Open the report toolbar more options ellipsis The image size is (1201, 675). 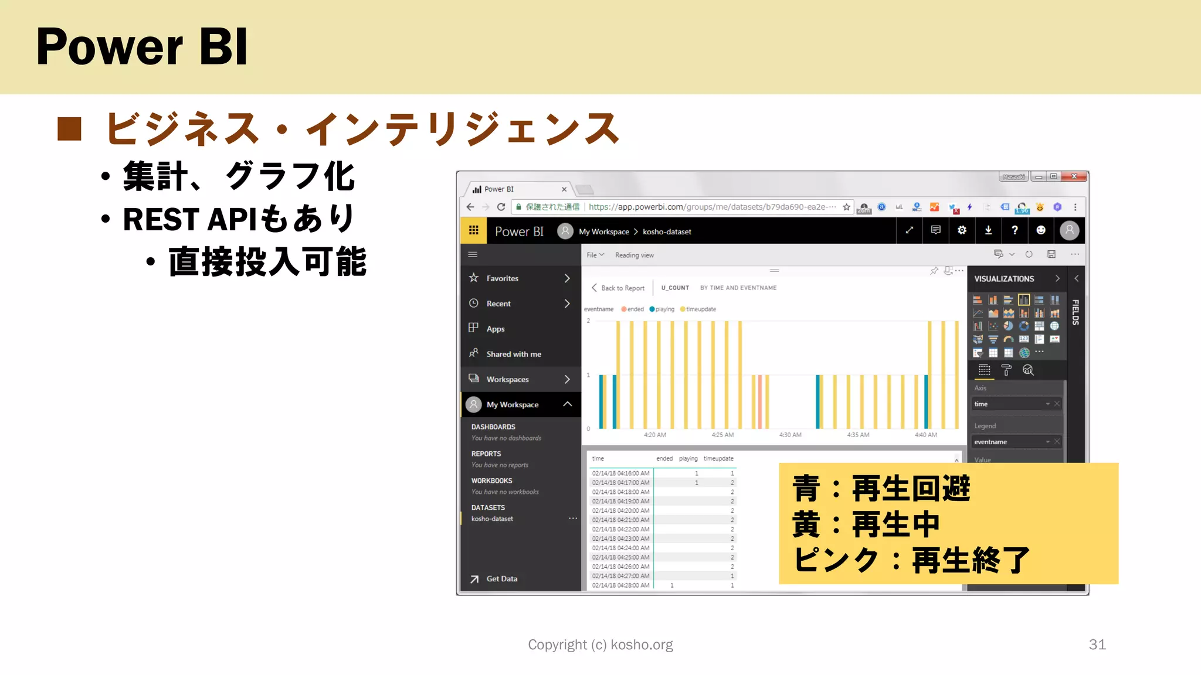[1074, 254]
